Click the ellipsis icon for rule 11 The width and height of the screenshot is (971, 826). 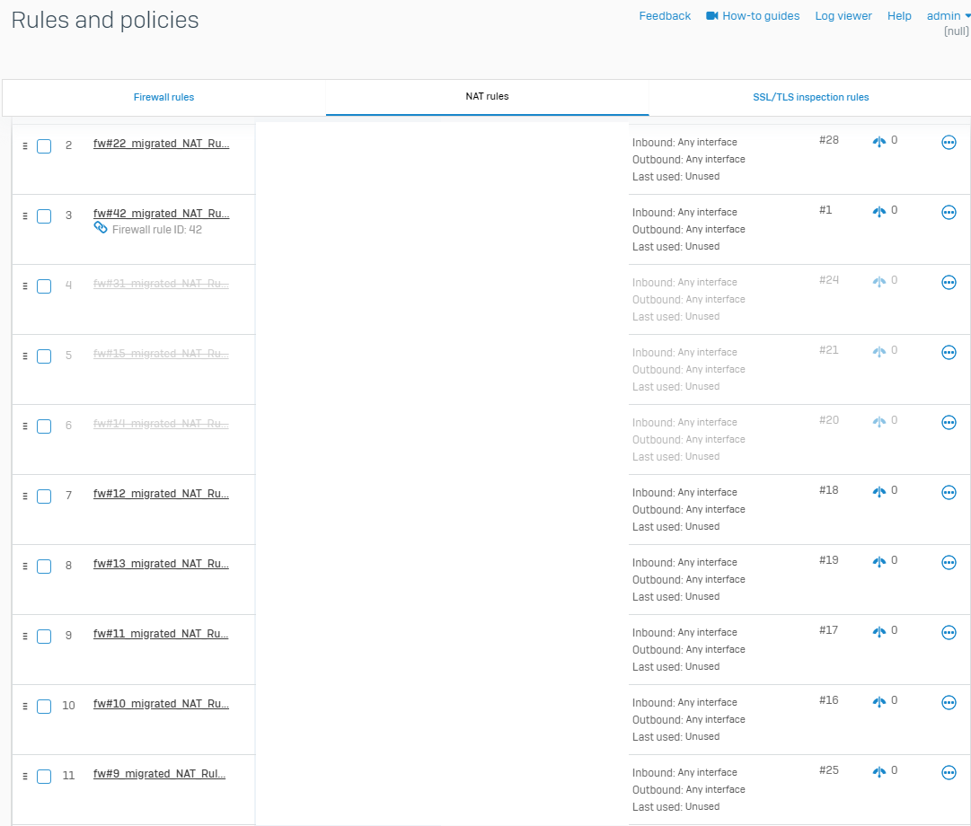pyautogui.click(x=949, y=772)
